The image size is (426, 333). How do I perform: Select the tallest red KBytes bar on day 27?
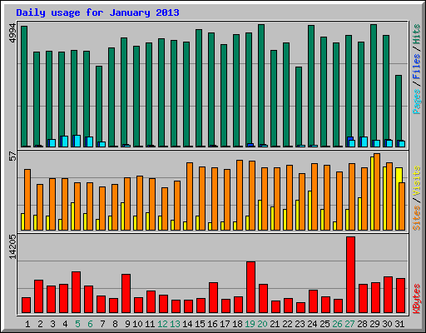[x=350, y=275]
